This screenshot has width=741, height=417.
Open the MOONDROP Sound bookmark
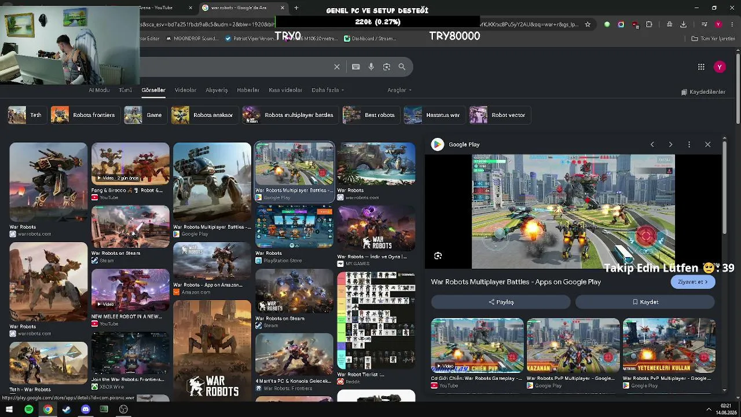pyautogui.click(x=192, y=38)
